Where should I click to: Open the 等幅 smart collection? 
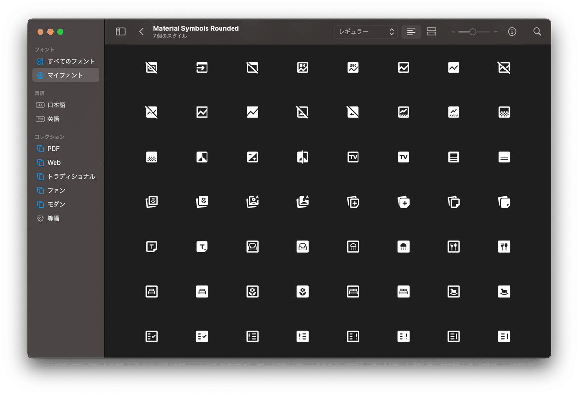[66, 218]
